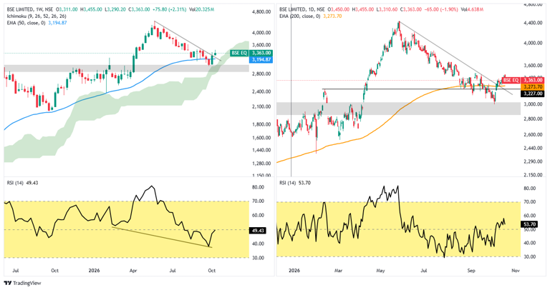550x290 pixels.
Task: Click the EMA value 3,273.70 in daily legend
Action: click(x=332, y=16)
